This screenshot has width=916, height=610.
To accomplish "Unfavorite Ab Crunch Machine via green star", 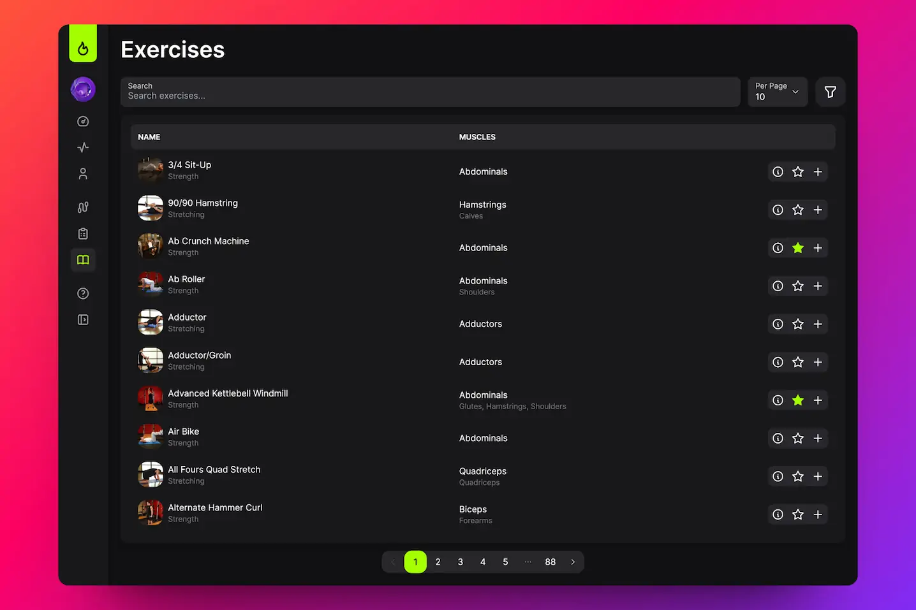I will tap(797, 248).
